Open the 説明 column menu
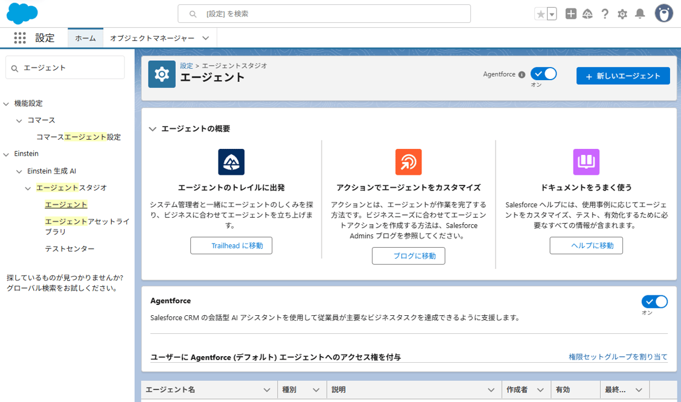 tap(491, 390)
